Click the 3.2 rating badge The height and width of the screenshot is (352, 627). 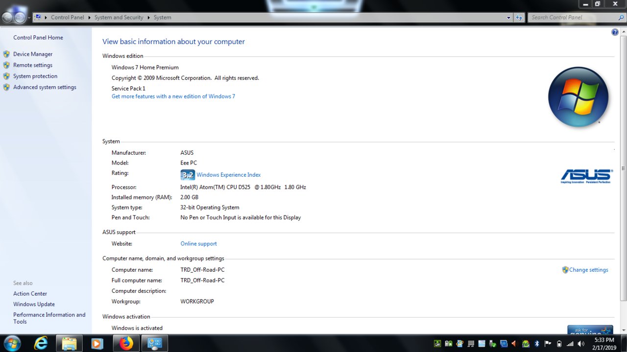pos(188,175)
